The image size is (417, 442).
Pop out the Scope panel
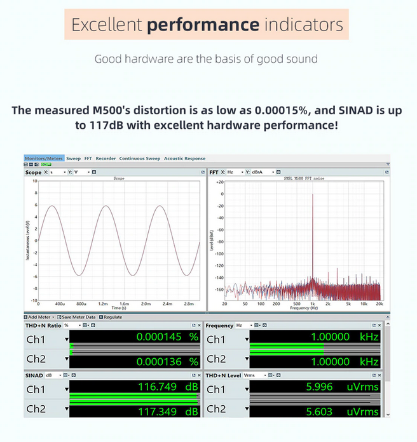(203, 172)
